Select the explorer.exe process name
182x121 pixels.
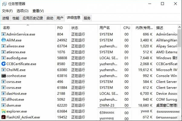[x=17, y=111]
